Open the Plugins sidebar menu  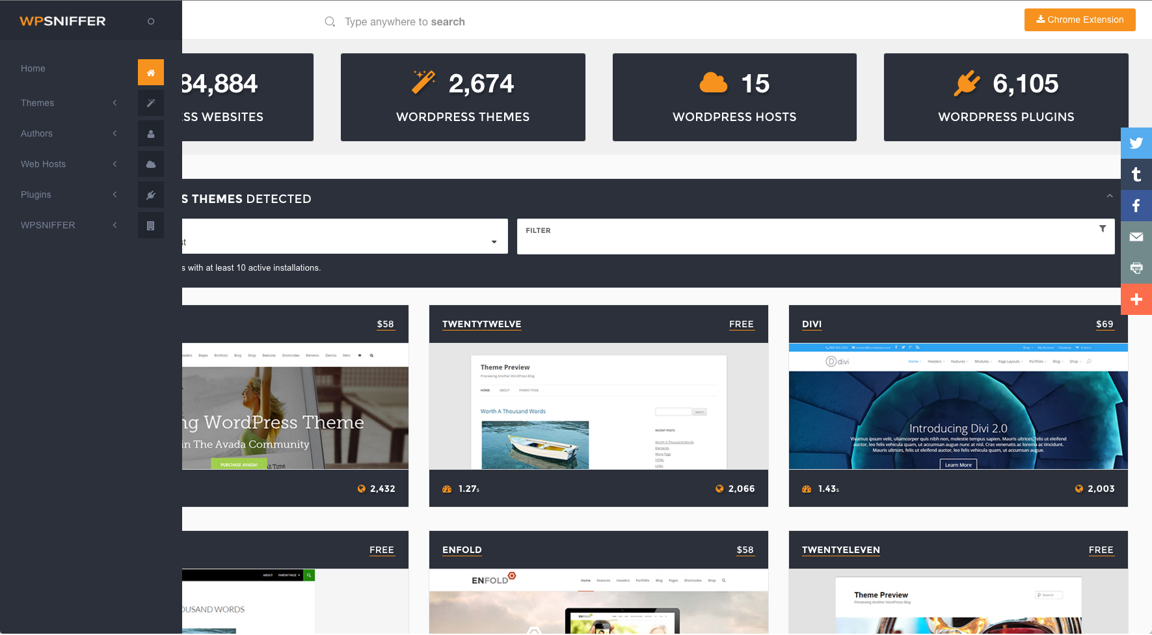36,195
